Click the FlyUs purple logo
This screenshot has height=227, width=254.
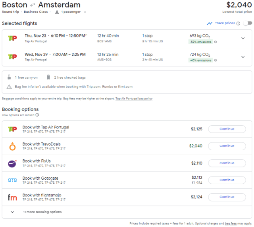coord(12,163)
